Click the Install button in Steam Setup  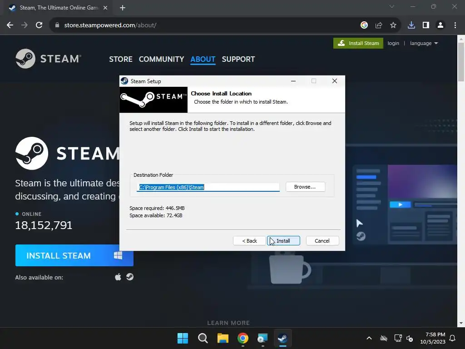pos(283,241)
